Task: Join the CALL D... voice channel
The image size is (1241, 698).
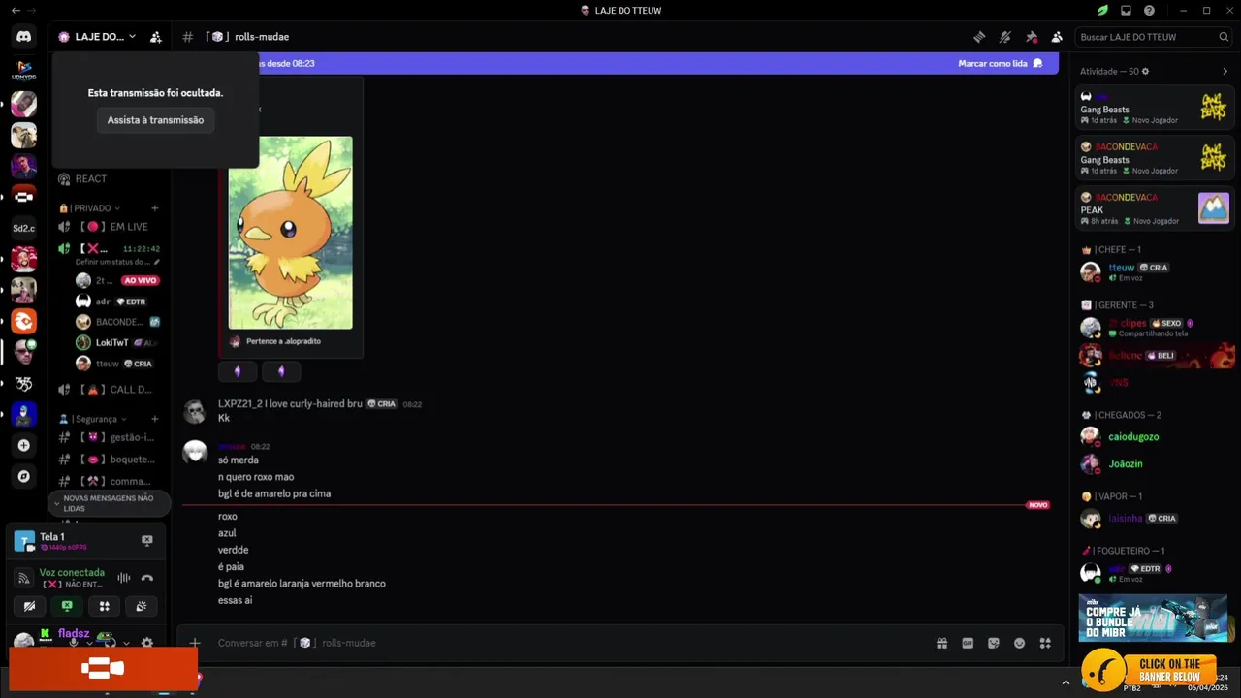Action: [107, 390]
